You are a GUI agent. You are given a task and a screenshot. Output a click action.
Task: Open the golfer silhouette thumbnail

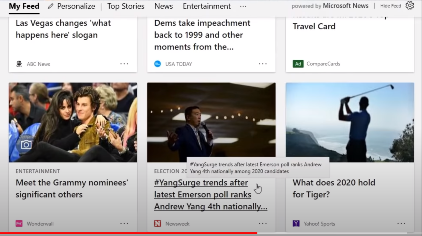350,122
